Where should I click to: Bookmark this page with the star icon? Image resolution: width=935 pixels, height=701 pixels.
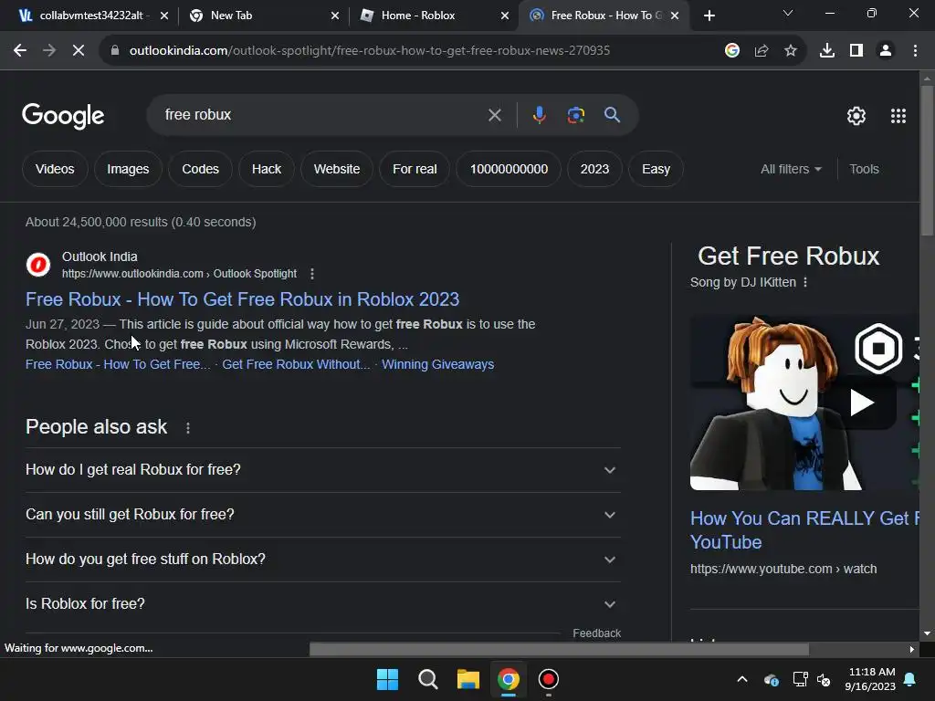(x=791, y=51)
